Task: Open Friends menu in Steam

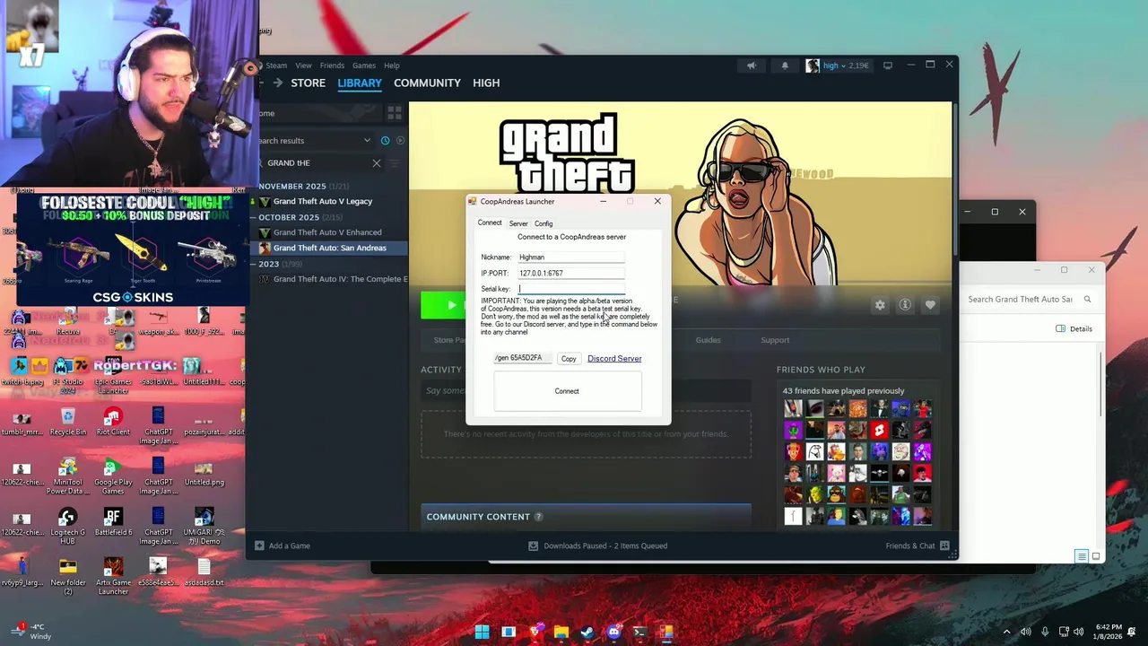Action: coord(332,65)
